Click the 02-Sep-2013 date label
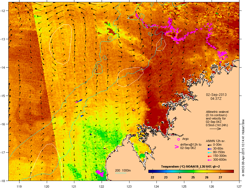245x189 pixels. point(216,95)
